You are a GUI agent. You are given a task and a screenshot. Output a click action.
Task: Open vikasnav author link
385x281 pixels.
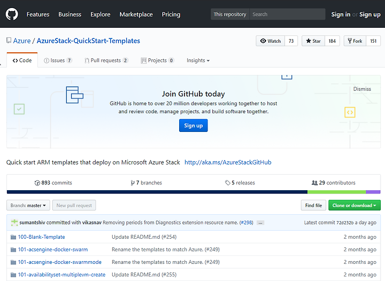92,223
